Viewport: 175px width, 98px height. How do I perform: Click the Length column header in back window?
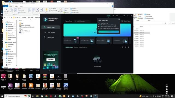[141, 26]
